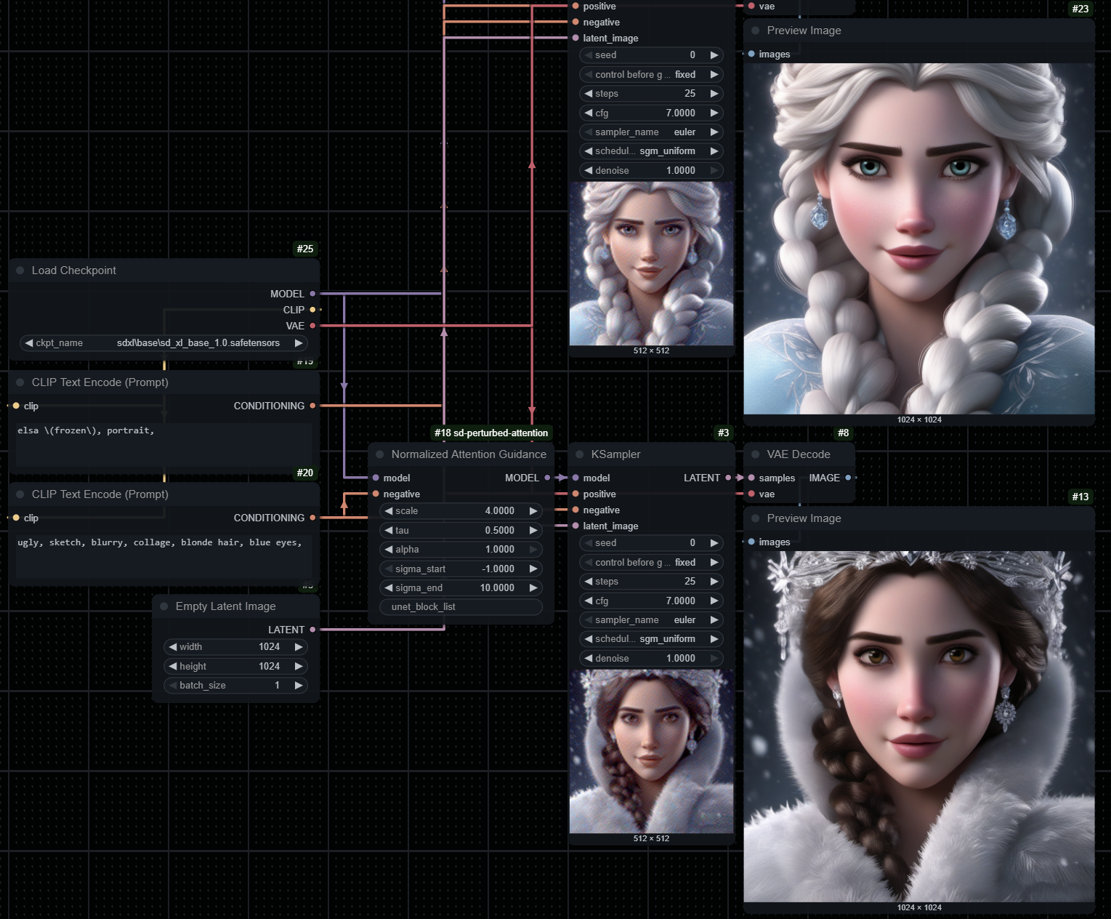Increase steps with right arrow in KSampler #3
The height and width of the screenshot is (919, 1111).
click(714, 582)
